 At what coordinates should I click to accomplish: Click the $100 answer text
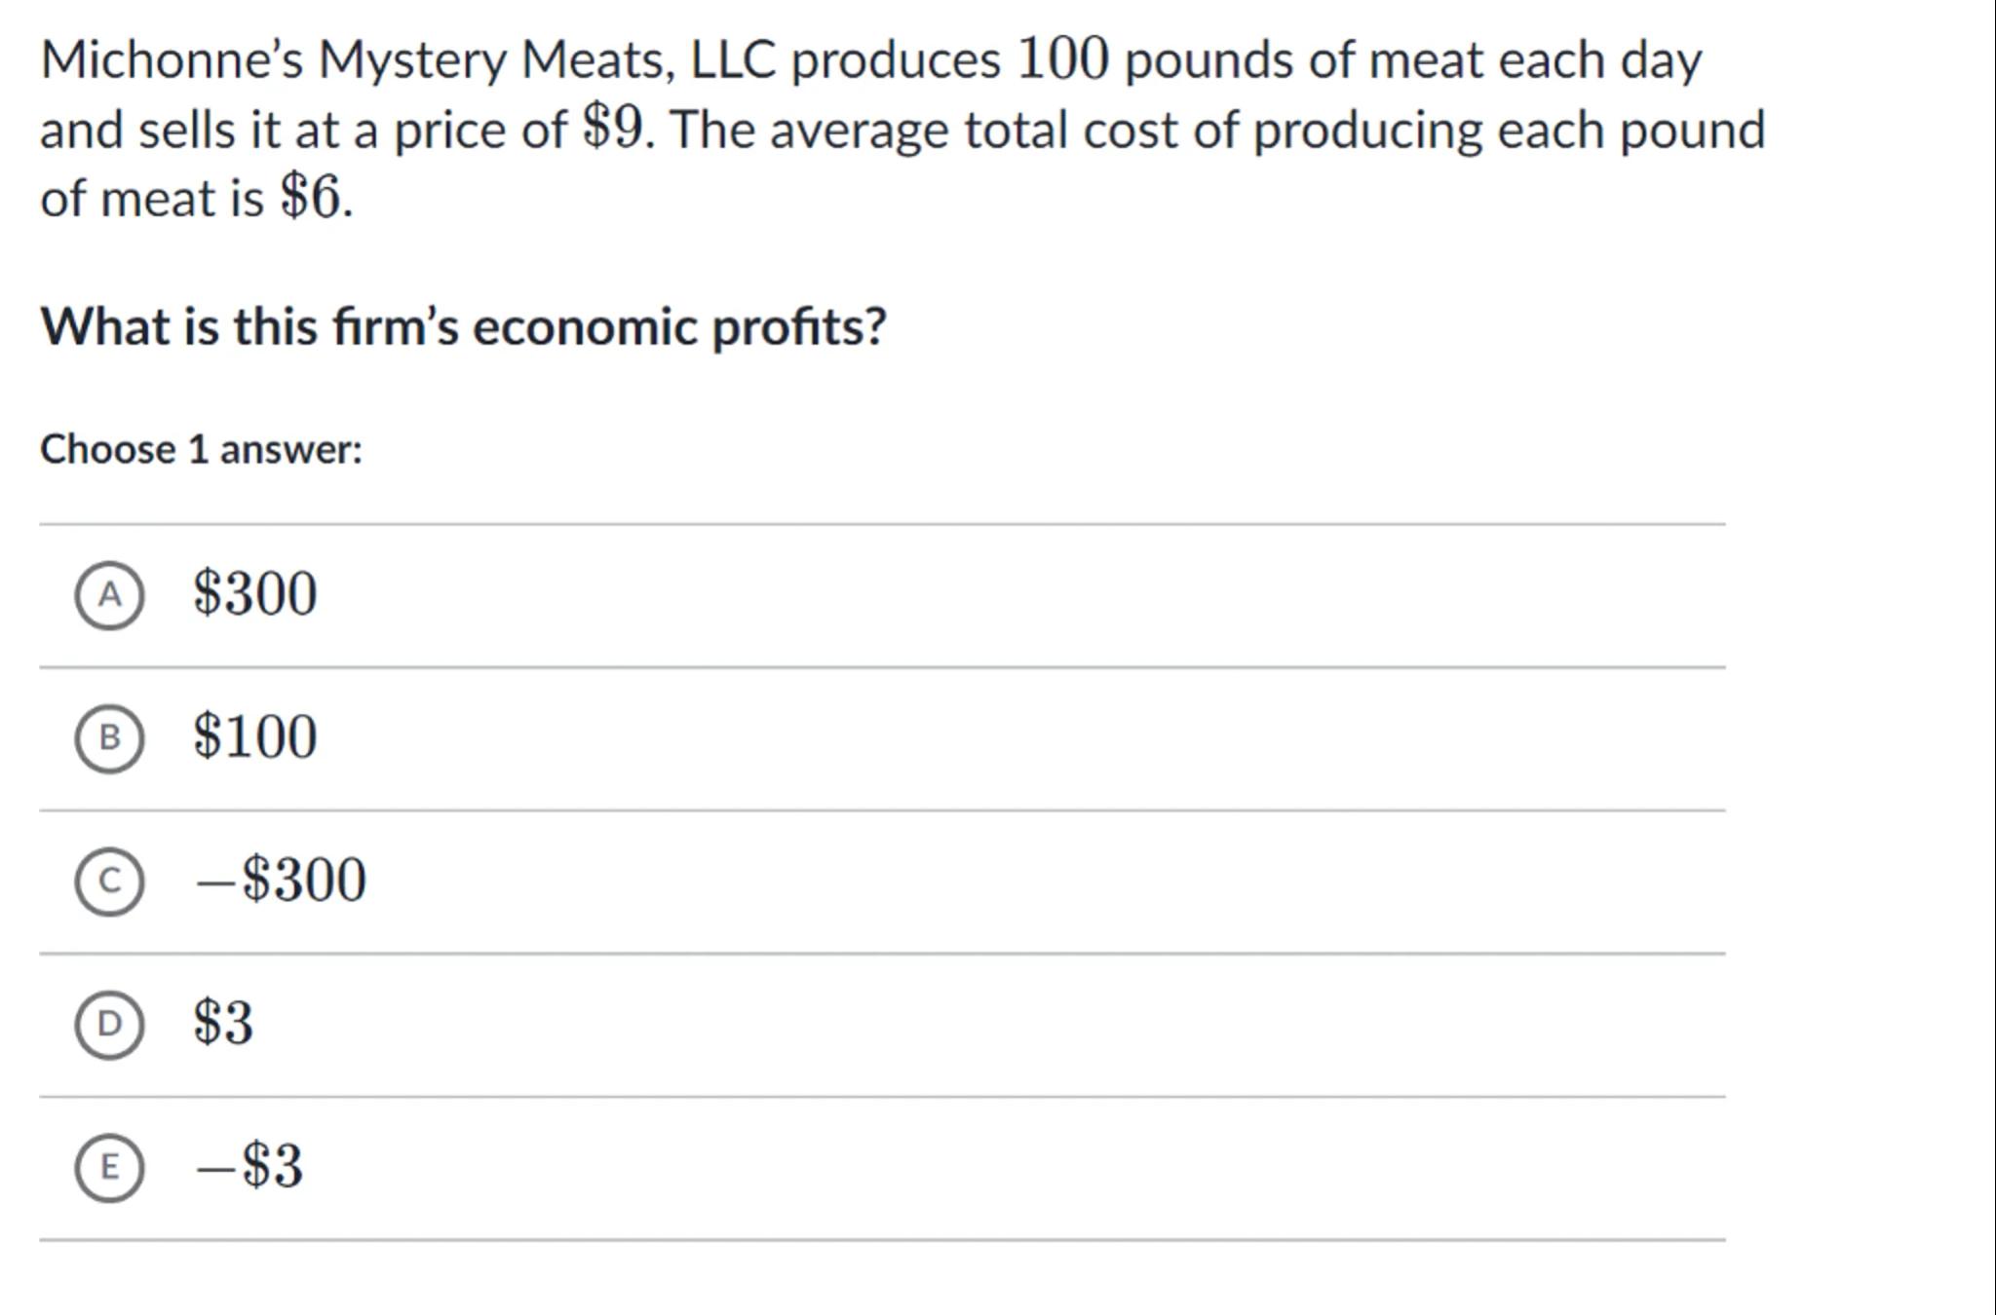coord(255,736)
